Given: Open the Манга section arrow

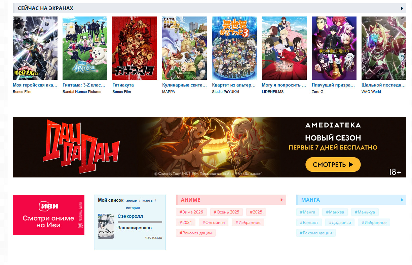Looking at the screenshot, I should [x=402, y=200].
